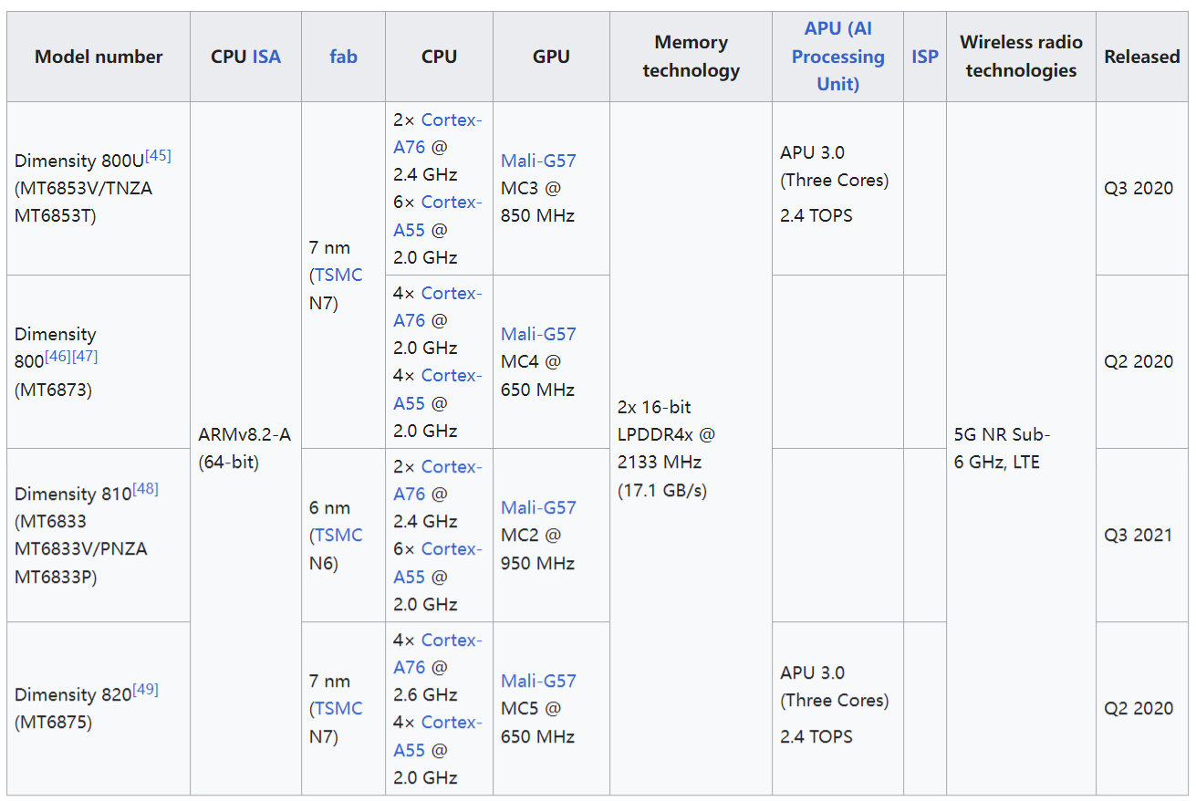Click 'Q2 2020' in the Dimensity 820 row

tap(1139, 708)
